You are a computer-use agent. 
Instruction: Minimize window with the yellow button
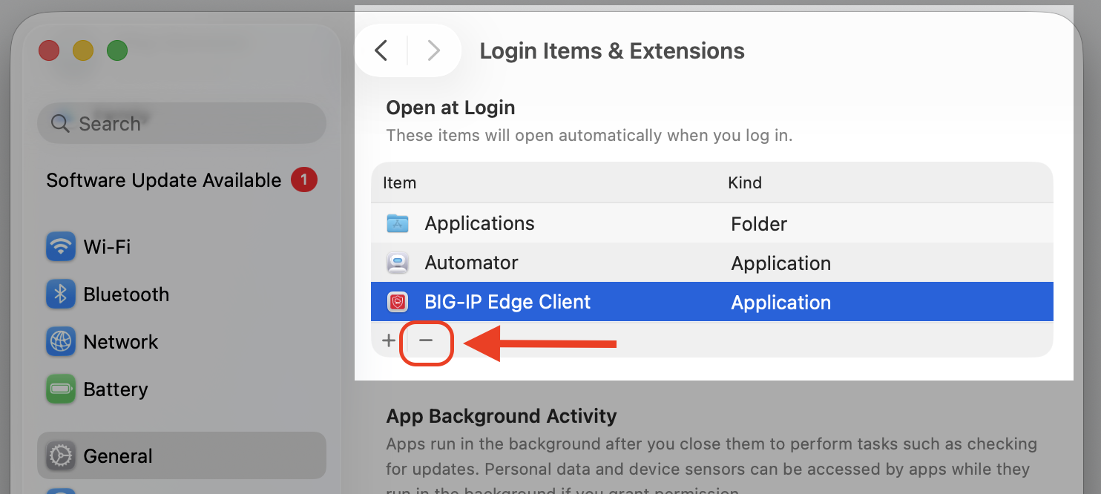click(83, 50)
